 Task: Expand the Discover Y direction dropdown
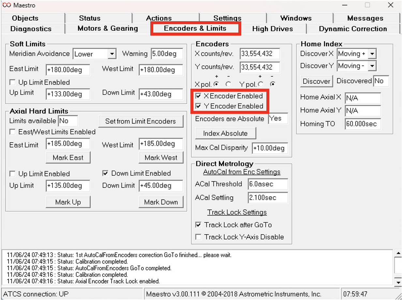(372, 66)
